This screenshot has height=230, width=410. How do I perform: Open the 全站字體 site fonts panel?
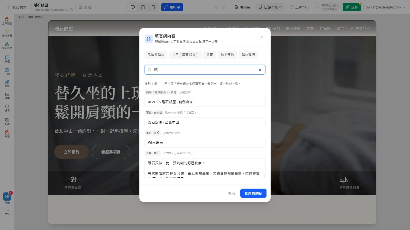(7, 33)
